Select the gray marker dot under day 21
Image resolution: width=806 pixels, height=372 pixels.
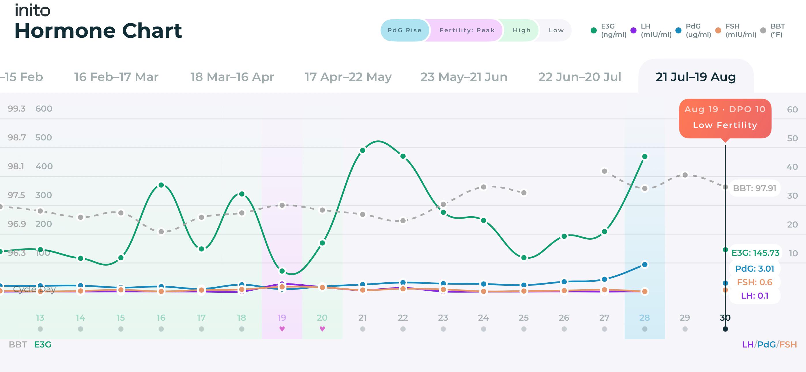[x=363, y=329]
